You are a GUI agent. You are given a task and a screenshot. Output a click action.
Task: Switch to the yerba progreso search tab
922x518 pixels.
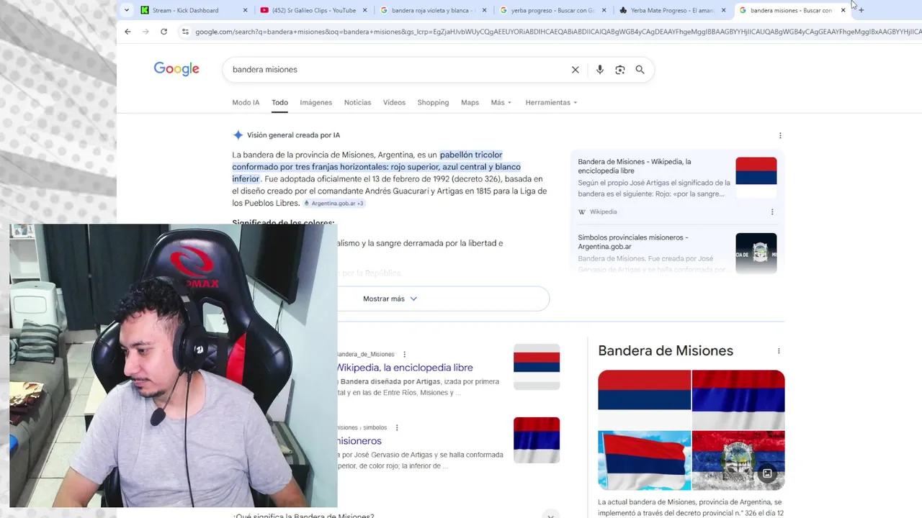coord(552,10)
